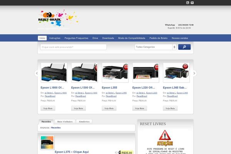Go to next carousel slide arrow
The width and height of the screenshot is (231, 154).
click(194, 73)
